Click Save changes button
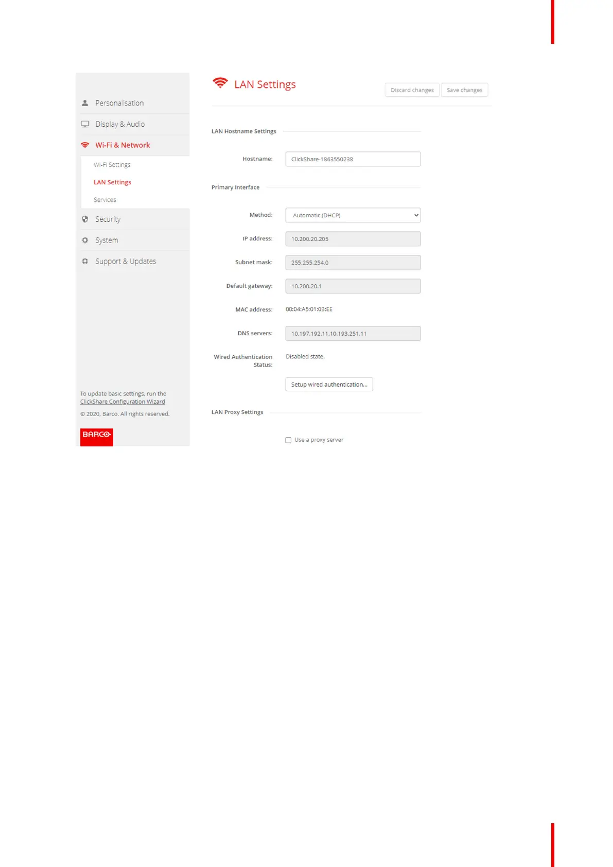Image resolution: width=613 pixels, height=867 pixels. point(465,90)
